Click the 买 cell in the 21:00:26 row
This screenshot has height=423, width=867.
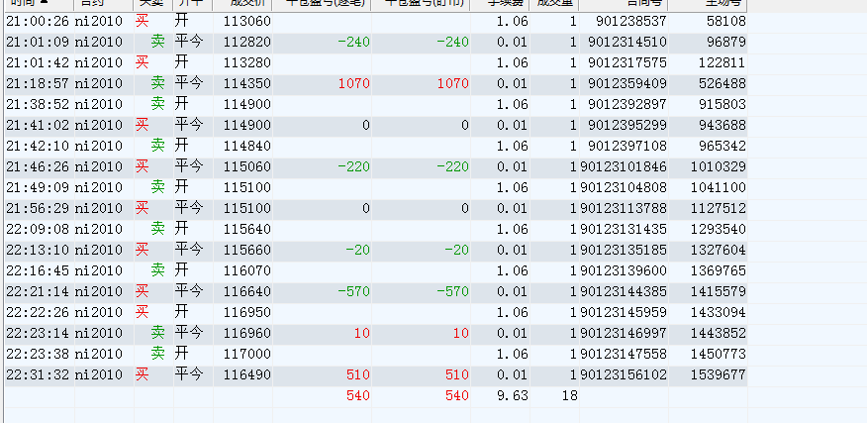point(143,22)
